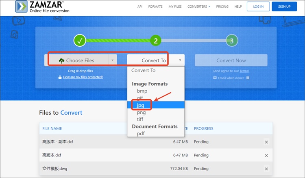Choose png in Image Formats list
This screenshot has width=305, height=178.
tap(141, 112)
